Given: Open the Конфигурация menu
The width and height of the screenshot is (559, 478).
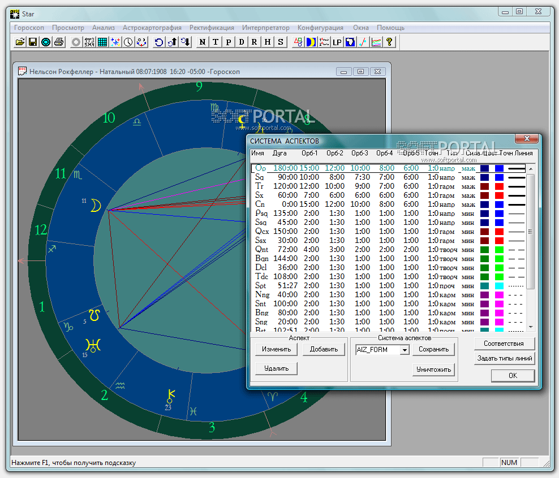Looking at the screenshot, I should point(320,28).
